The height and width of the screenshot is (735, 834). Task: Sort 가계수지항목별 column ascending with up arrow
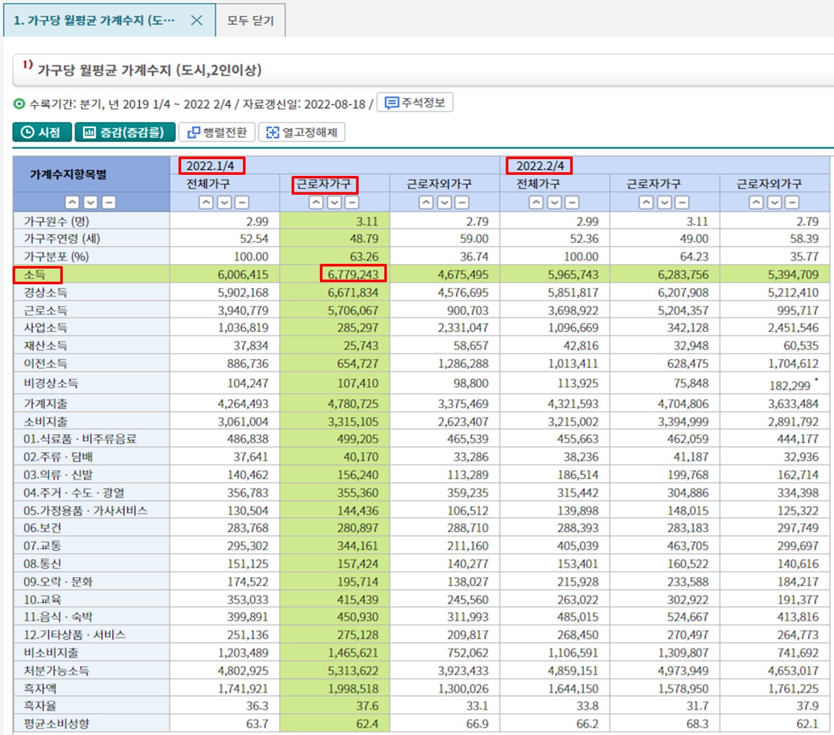click(72, 202)
